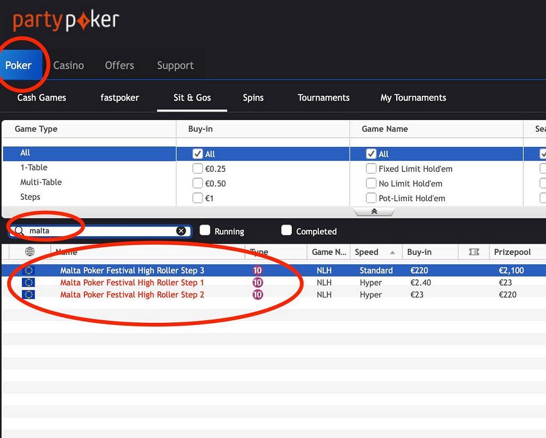Open the Casino main tab

pyautogui.click(x=69, y=66)
